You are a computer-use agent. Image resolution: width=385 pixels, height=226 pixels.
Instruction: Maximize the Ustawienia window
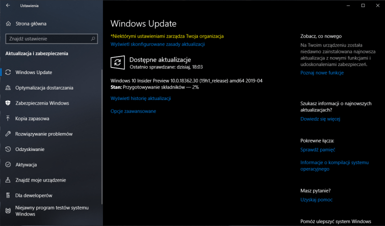pyautogui.click(x=363, y=5)
